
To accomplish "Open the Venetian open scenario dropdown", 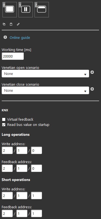I will (45, 74).
